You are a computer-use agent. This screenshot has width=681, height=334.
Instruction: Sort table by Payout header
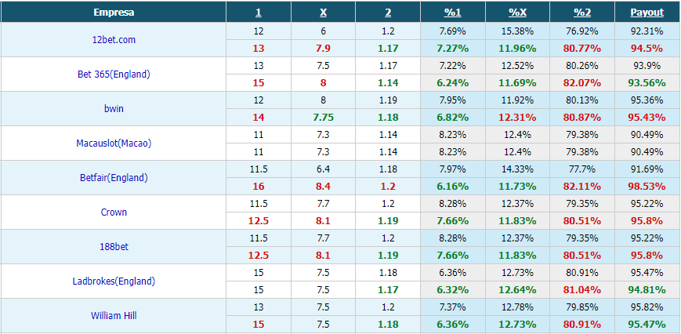pos(647,13)
